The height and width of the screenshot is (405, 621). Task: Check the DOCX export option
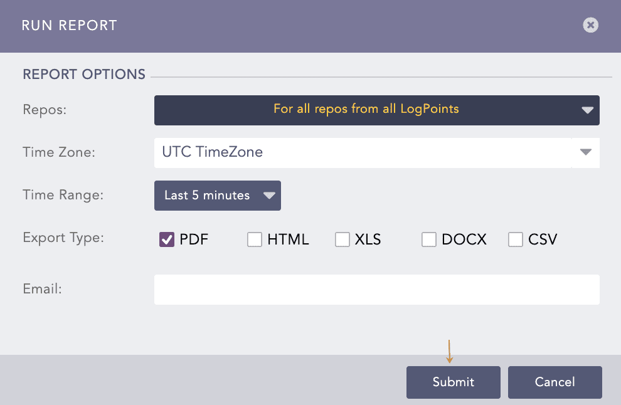[429, 239]
